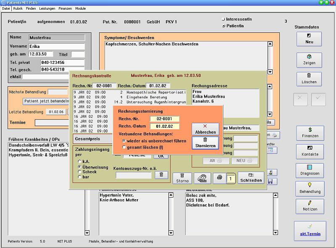The width and height of the screenshot is (336, 248).
Task: Open the Datei menu
Action: (6, 8)
